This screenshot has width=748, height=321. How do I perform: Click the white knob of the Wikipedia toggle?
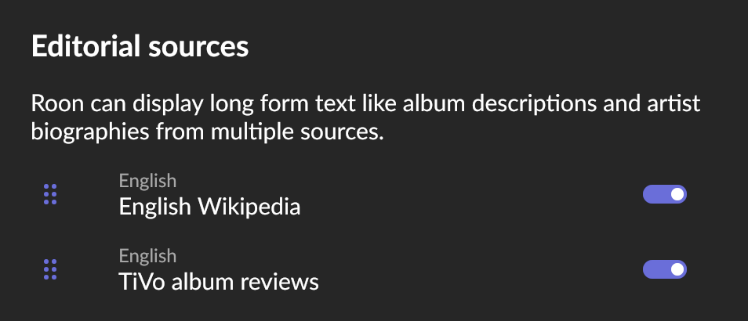pos(677,194)
